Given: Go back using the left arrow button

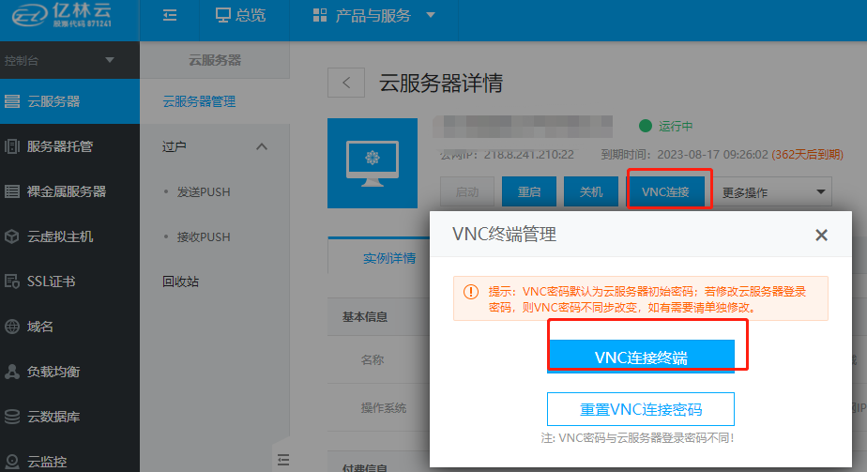Looking at the screenshot, I should 345,83.
